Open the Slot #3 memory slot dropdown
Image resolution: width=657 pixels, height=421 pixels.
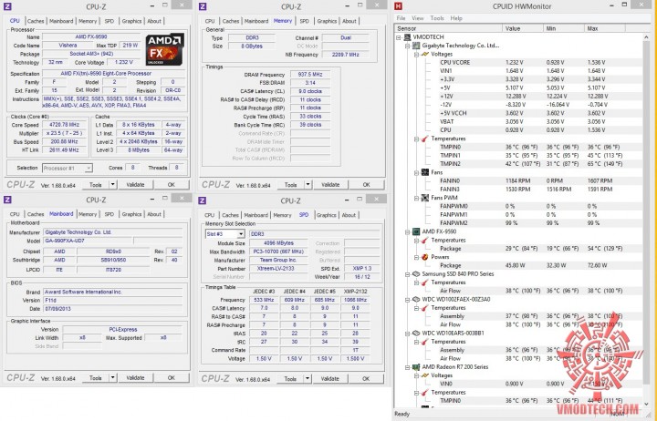pos(241,234)
